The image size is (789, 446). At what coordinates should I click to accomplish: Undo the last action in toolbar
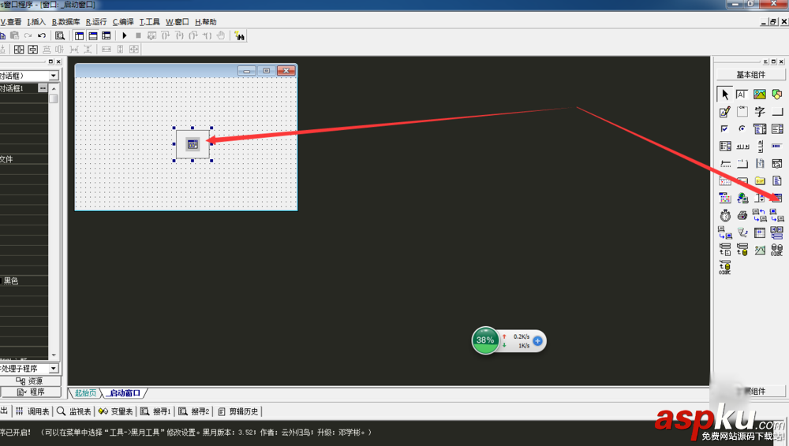(x=42, y=35)
